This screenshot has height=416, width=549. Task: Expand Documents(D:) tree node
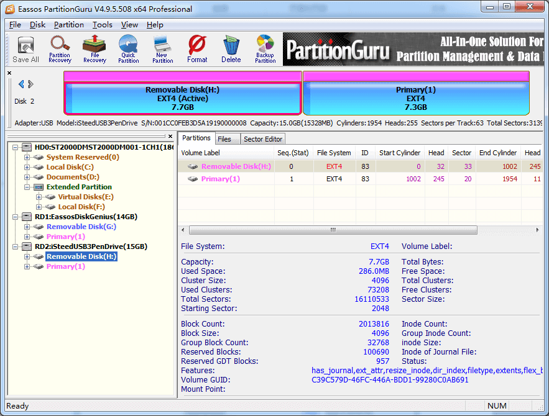click(x=27, y=177)
